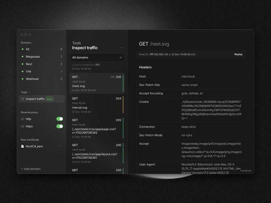
Task: Select the page.css GET request
Action: click(x=97, y=128)
